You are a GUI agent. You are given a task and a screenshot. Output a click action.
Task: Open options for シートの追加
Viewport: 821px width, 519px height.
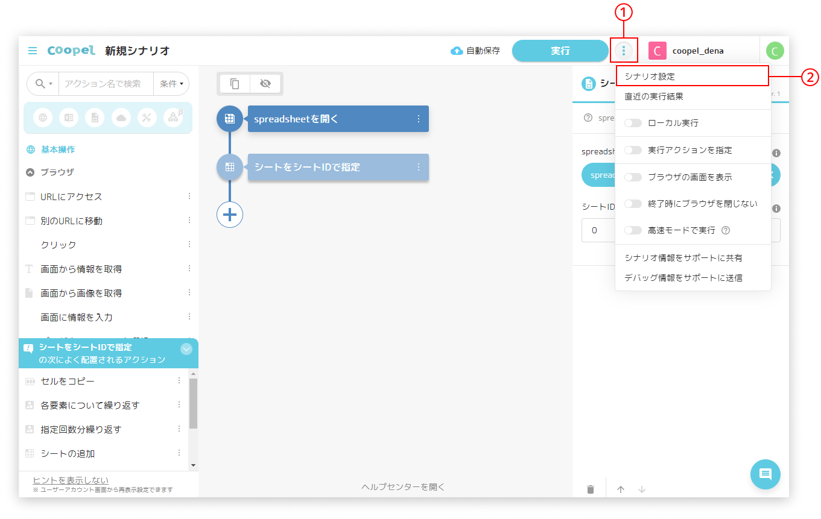[179, 453]
